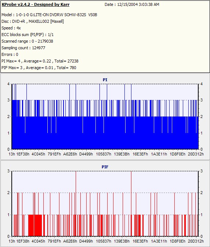Click the Speed 4x line
This screenshot has width=210, height=247.
[11, 28]
